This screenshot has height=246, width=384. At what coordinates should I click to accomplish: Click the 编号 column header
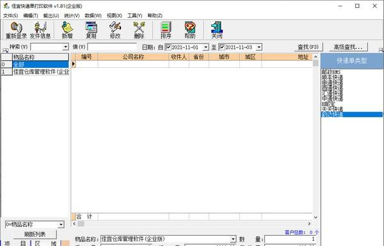86,57
